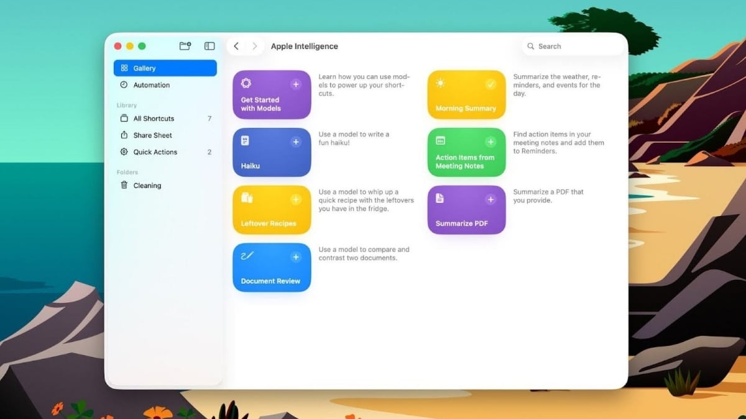Image resolution: width=746 pixels, height=419 pixels.
Task: Click the count 2 beside Quick Actions
Action: point(210,152)
